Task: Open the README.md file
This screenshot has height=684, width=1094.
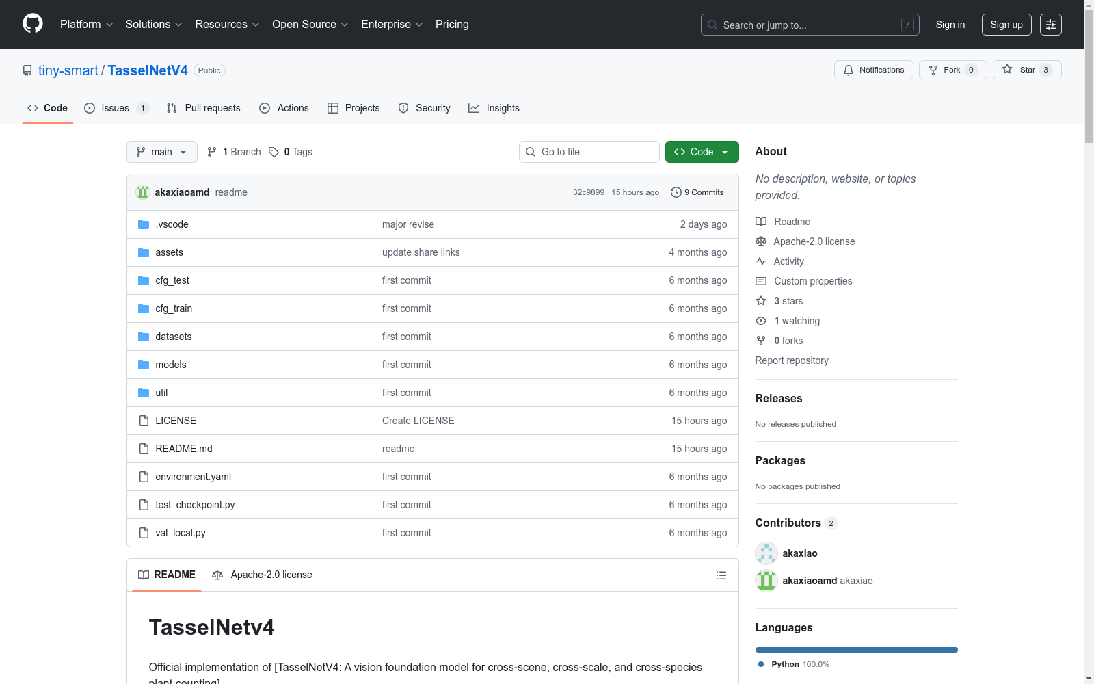Action: click(x=184, y=449)
